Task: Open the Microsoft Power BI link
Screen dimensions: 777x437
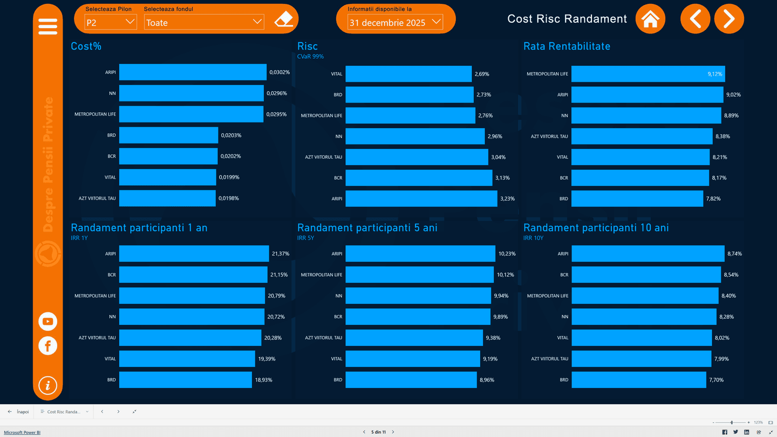Action: (x=22, y=432)
